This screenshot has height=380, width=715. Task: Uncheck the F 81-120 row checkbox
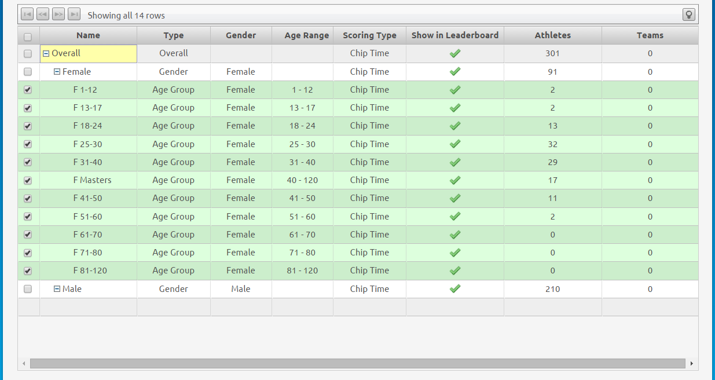[28, 271]
